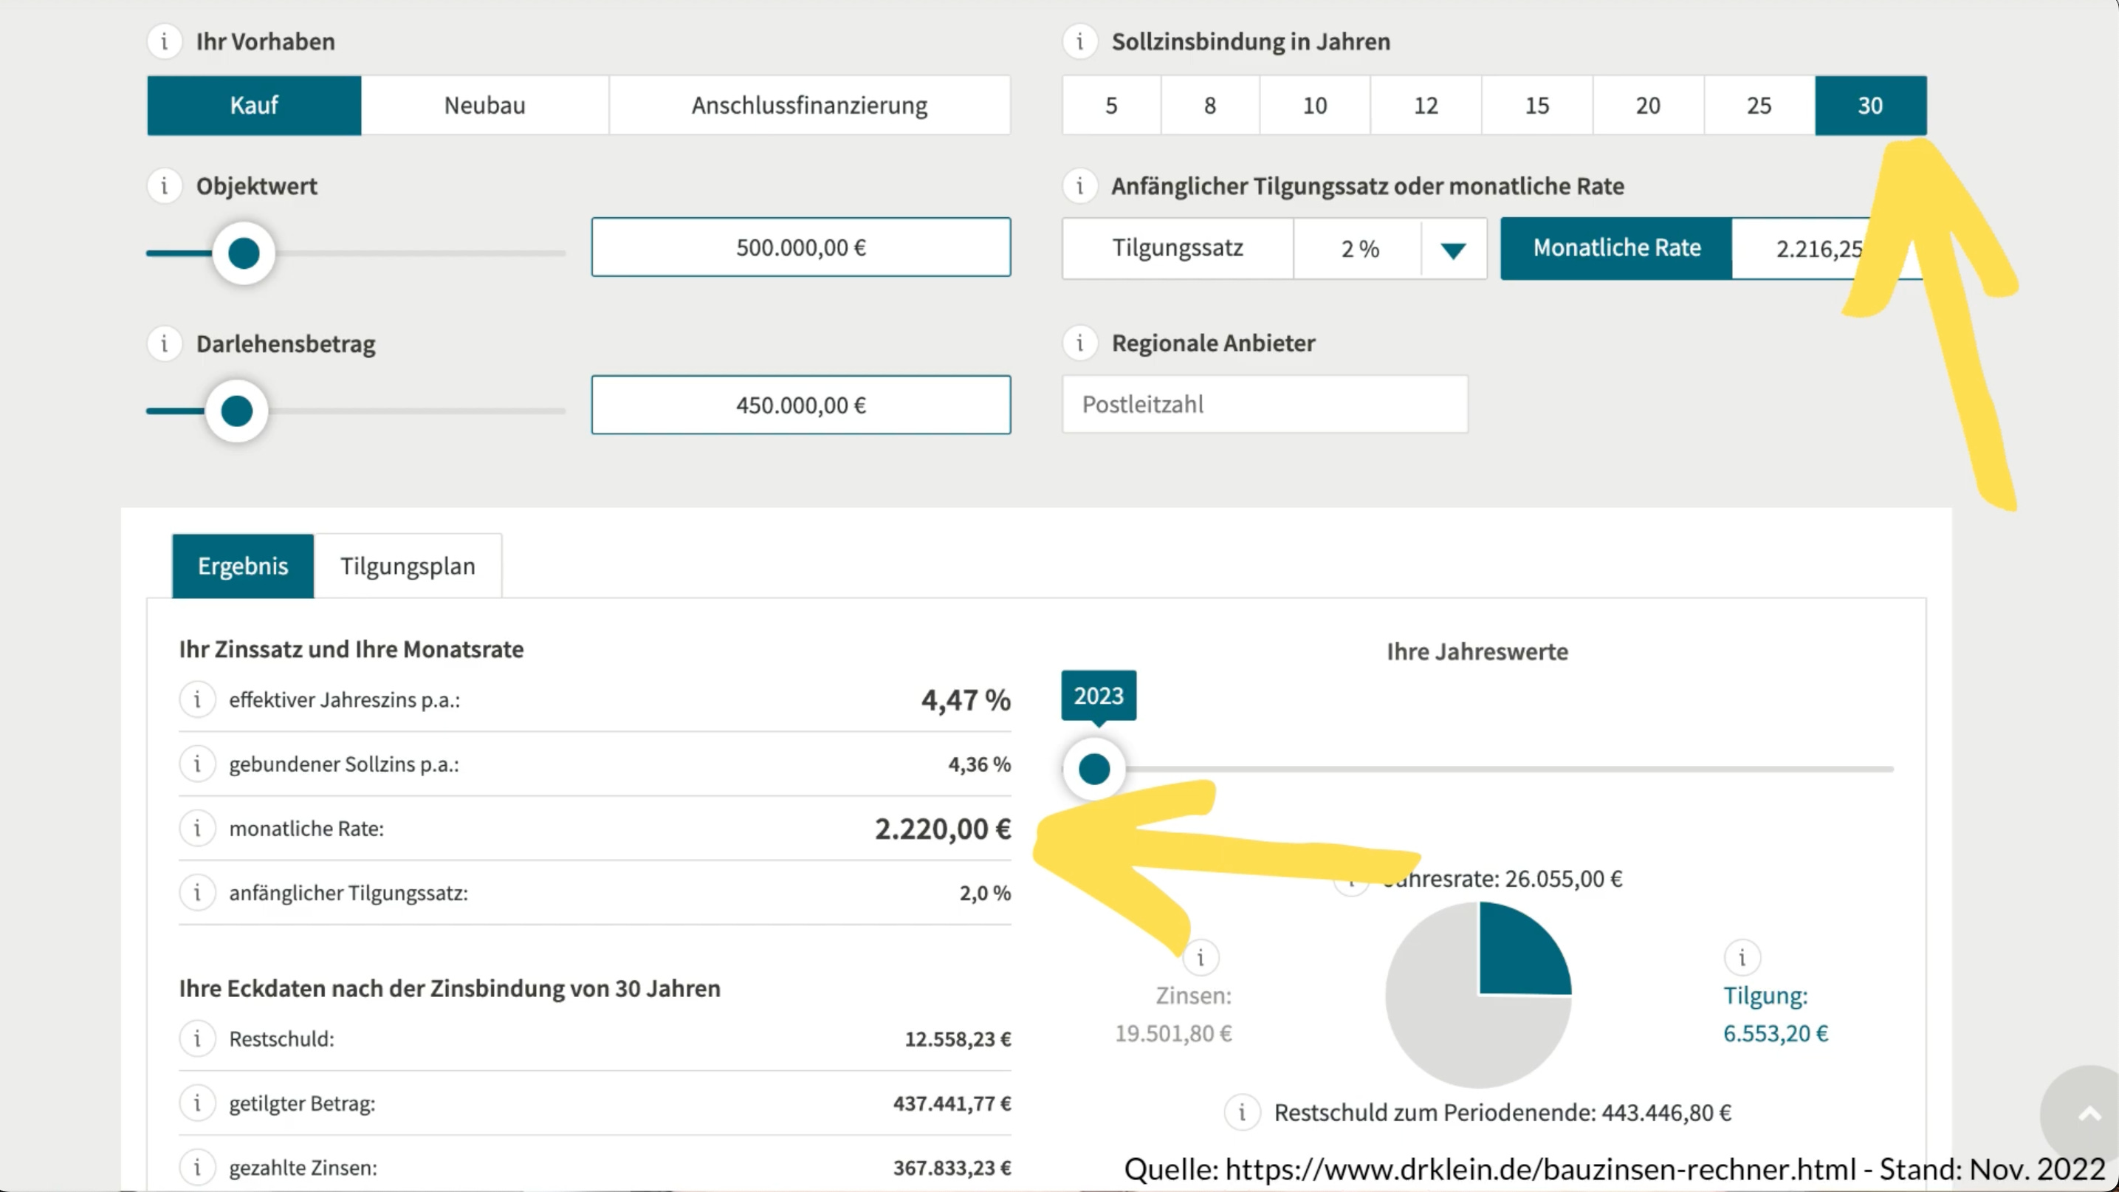Click the Objektwert slider handle
Viewport: 2119px width, 1192px height.
(x=244, y=253)
